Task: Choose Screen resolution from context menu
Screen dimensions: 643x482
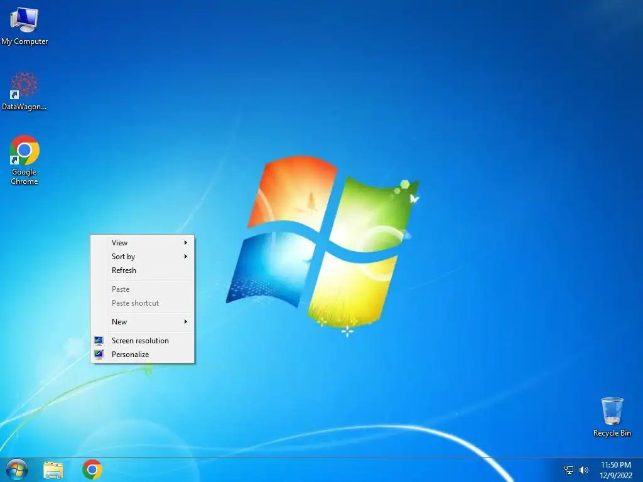Action: click(143, 341)
